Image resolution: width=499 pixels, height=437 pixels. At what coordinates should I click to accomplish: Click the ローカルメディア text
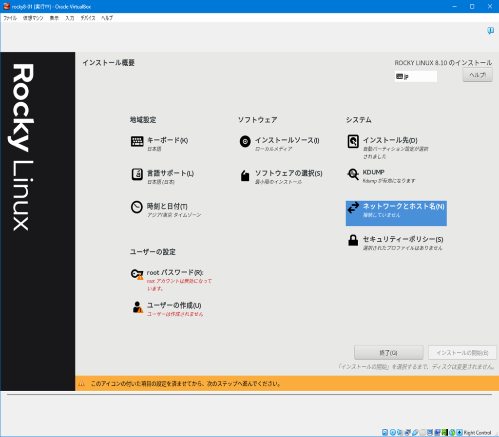pos(273,149)
